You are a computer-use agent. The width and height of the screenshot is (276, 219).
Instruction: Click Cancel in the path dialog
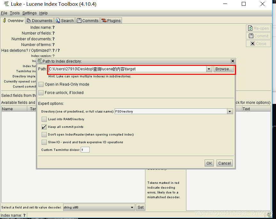224,163
